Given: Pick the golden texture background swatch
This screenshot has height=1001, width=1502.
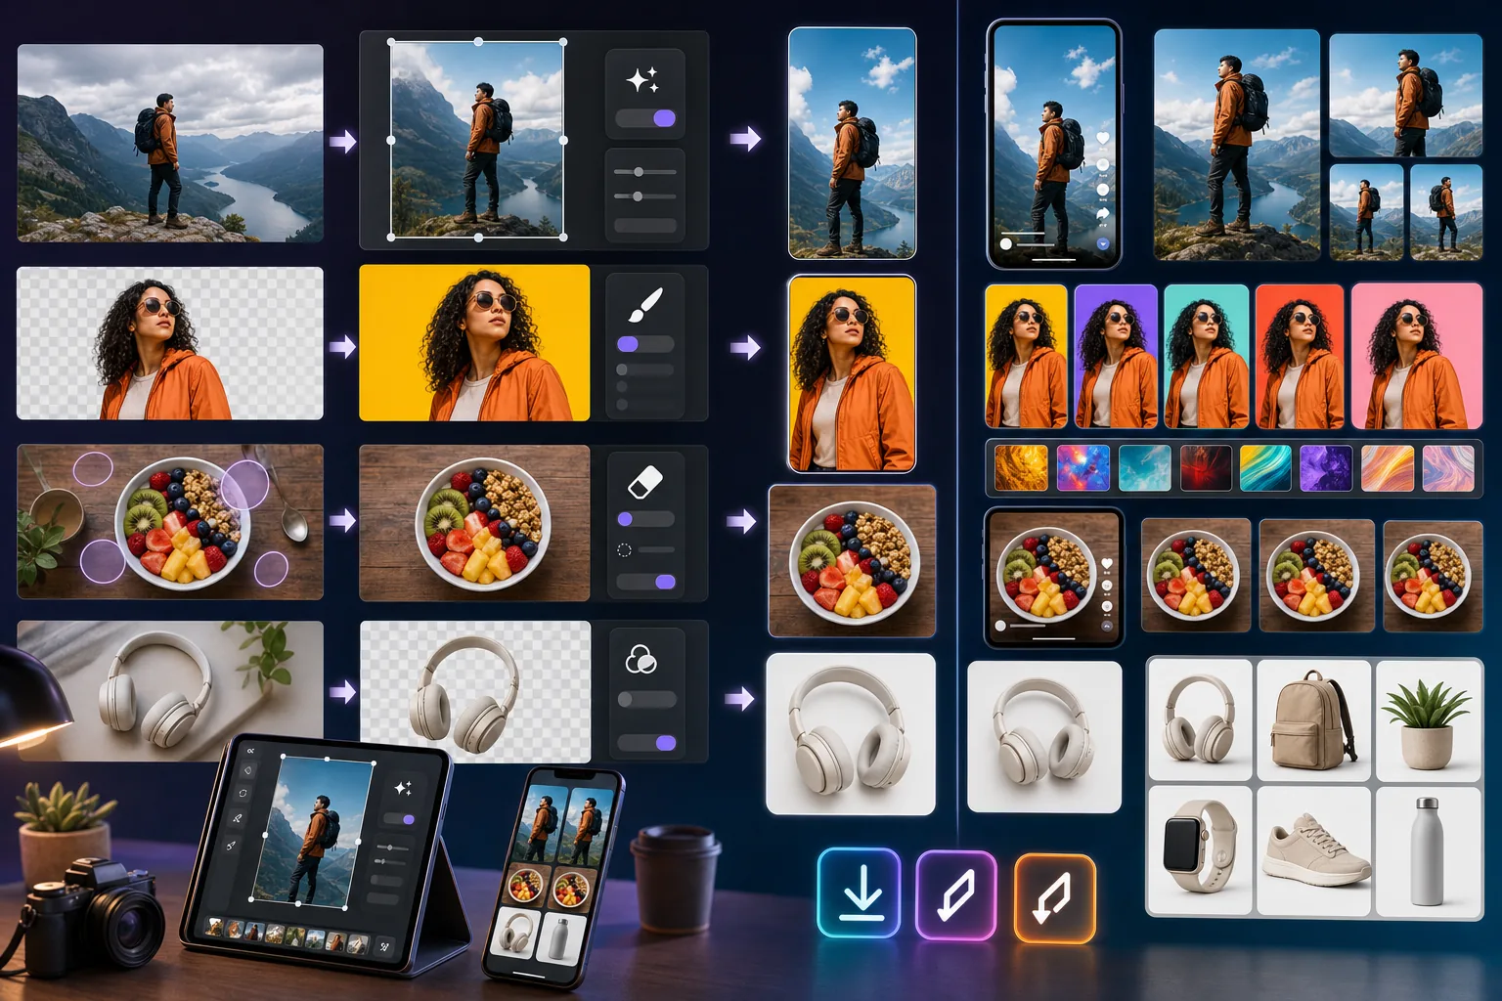Looking at the screenshot, I should click(x=1021, y=467).
